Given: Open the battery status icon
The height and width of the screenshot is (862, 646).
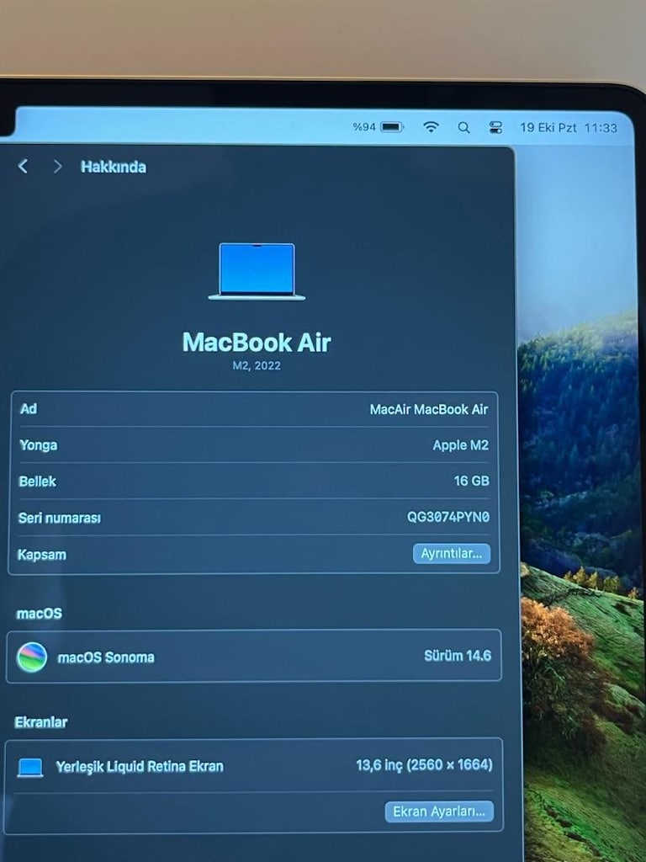Looking at the screenshot, I should pos(392,127).
